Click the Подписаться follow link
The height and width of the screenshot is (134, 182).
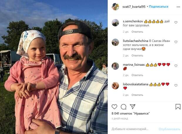[x=159, y=7]
